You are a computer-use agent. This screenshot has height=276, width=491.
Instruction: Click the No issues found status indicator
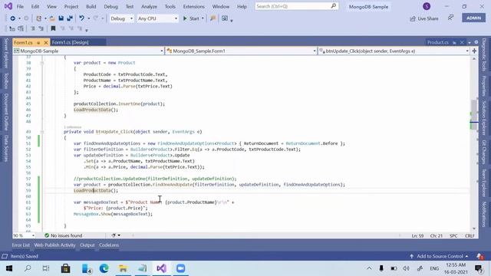(63, 235)
